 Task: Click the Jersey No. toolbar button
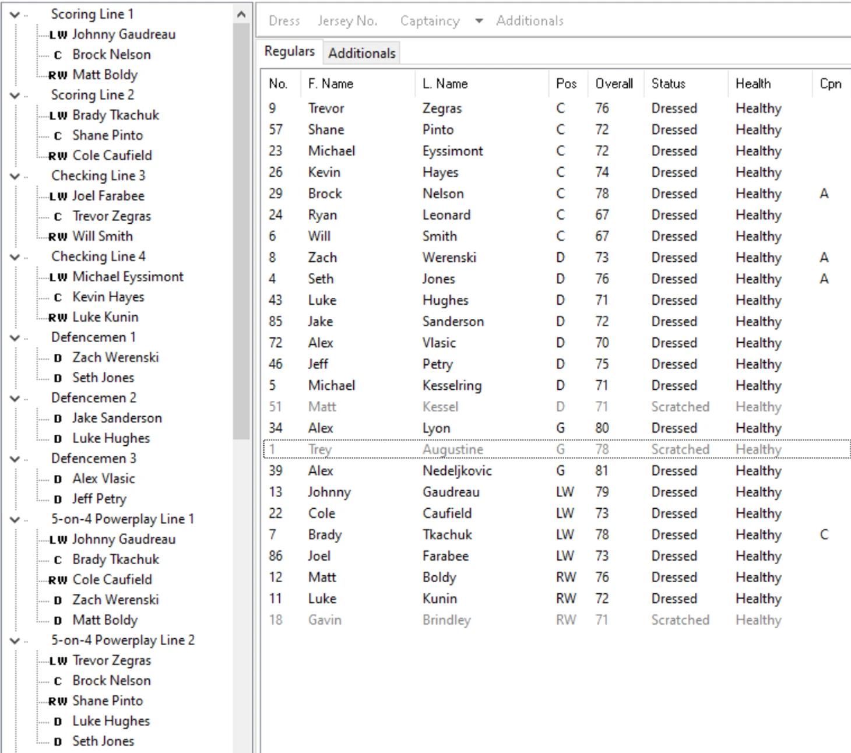click(x=347, y=21)
